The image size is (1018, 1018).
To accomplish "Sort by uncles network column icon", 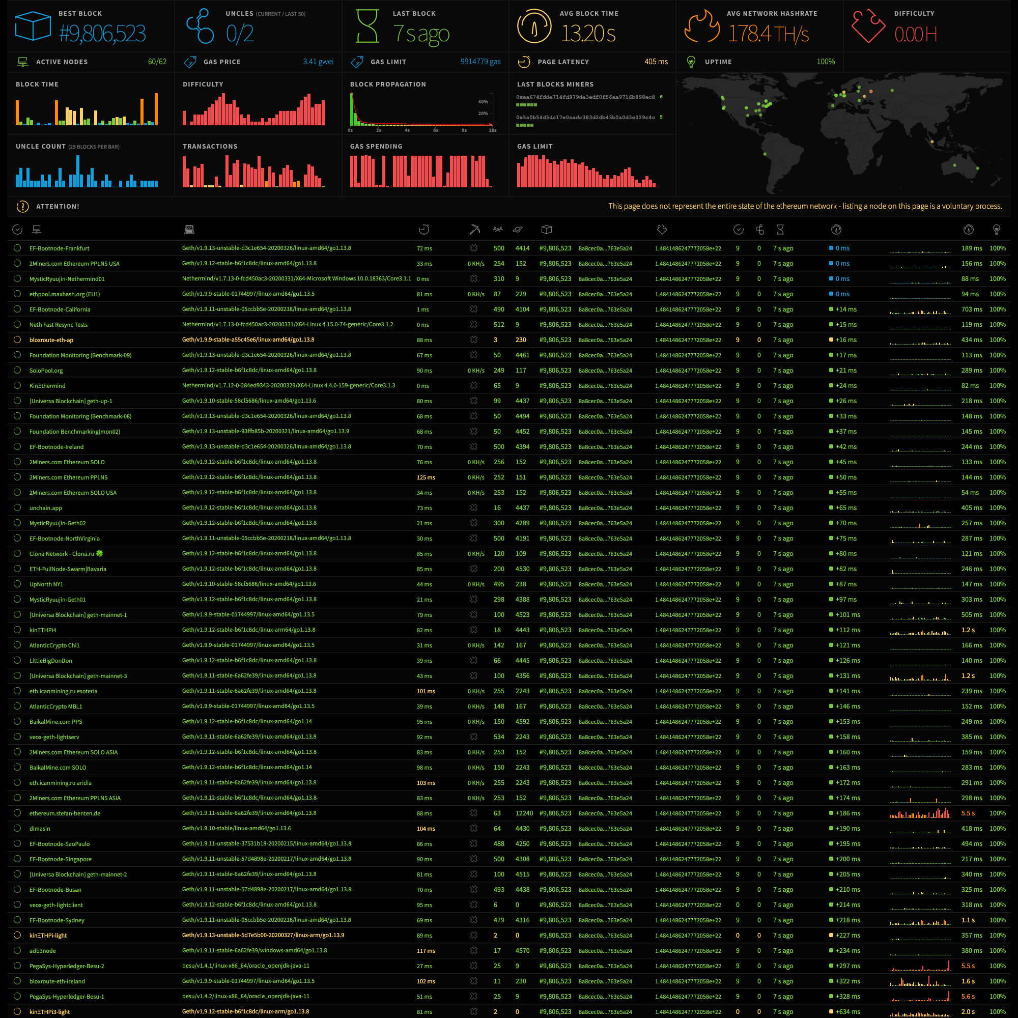I will (759, 229).
